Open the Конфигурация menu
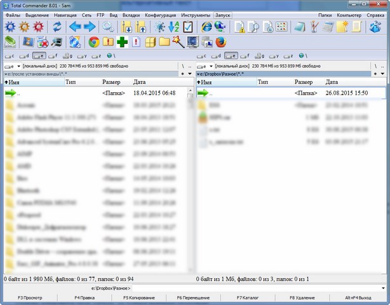The image size is (390, 305). click(x=161, y=15)
